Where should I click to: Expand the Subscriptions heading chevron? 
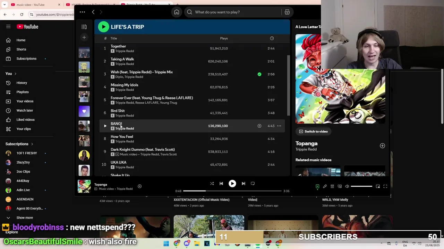click(x=32, y=144)
